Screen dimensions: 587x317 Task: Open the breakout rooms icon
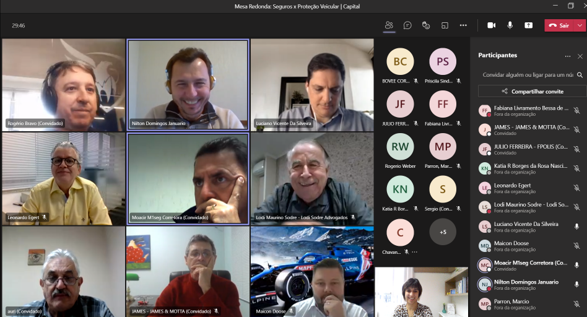point(445,25)
